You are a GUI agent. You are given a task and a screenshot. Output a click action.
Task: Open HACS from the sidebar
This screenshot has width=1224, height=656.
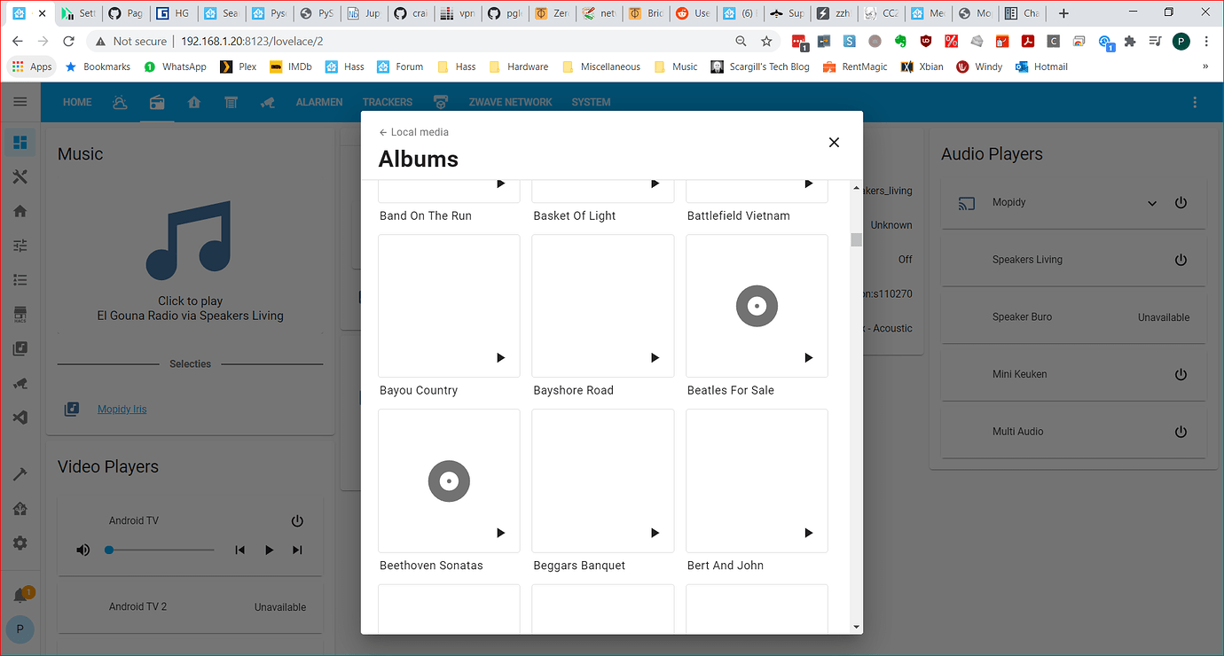click(x=20, y=314)
